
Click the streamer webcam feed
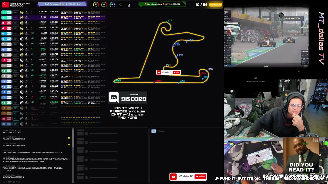pyautogui.click(x=275, y=110)
